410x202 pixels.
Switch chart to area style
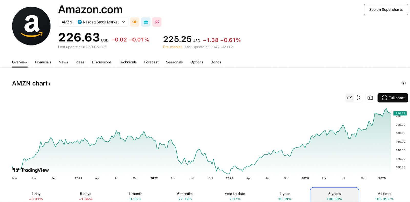[x=350, y=98]
